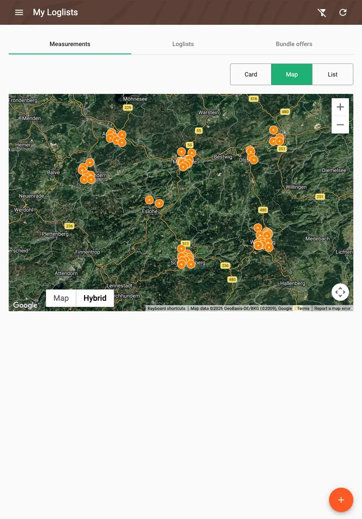Select the left marker above Eslohe
362x519 pixels.
pos(149,200)
